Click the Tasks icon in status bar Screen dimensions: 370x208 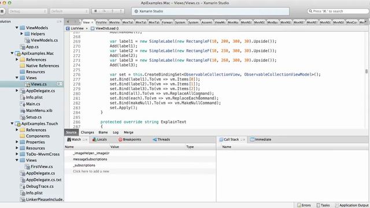[318, 205]
